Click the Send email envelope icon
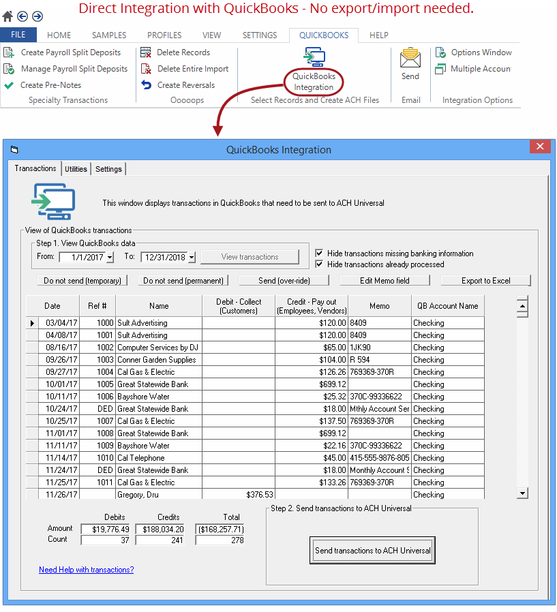Viewport: 557px width, 612px height. pos(410,58)
